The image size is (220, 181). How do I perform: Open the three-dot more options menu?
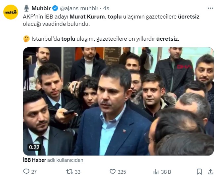click(210, 8)
